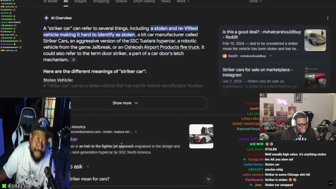Click the 'Stolen Vehicle:' heading
Image resolution: width=336 pixels, height=189 pixels.
(58, 80)
